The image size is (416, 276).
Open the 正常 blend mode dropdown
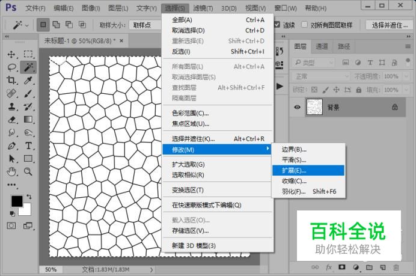click(322, 76)
